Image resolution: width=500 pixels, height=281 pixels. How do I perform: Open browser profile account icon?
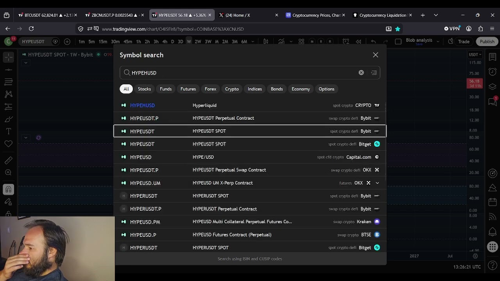[469, 28]
